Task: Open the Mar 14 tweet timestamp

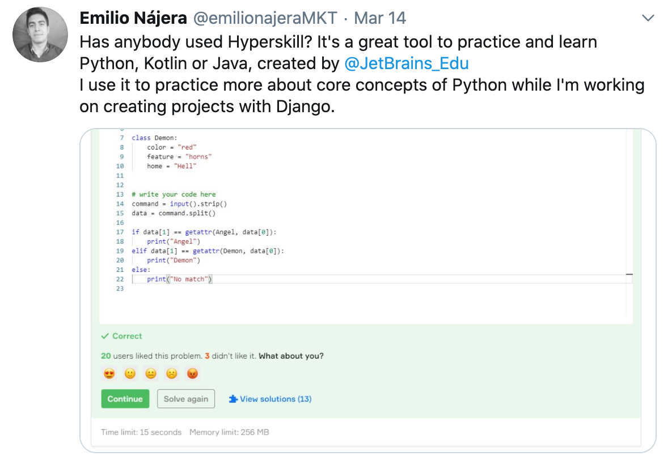Action: pyautogui.click(x=380, y=18)
